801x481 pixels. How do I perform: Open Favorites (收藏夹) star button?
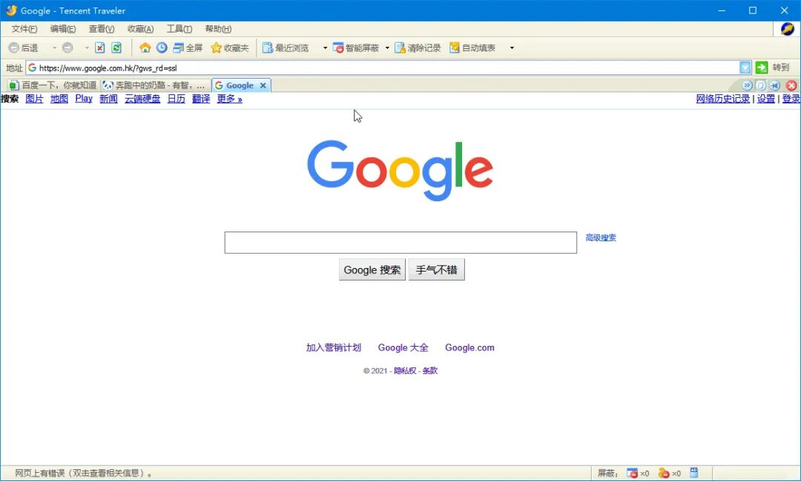click(230, 48)
